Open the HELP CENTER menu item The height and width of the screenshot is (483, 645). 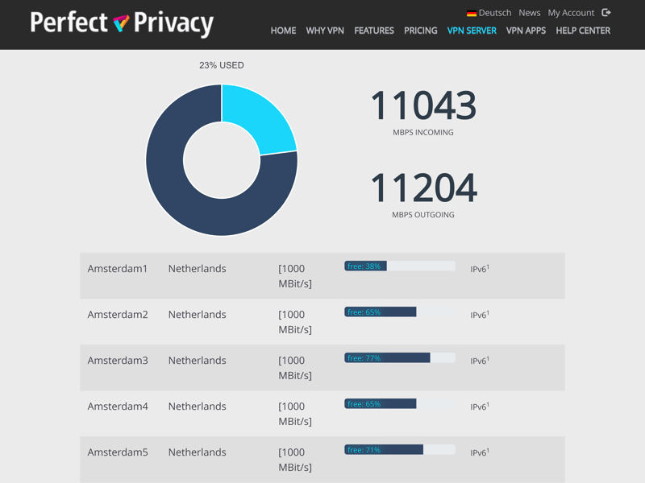pyautogui.click(x=583, y=31)
